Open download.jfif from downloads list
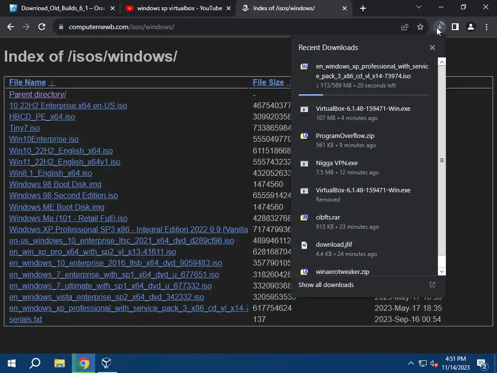Screen dimensions: 497x373 364,249
